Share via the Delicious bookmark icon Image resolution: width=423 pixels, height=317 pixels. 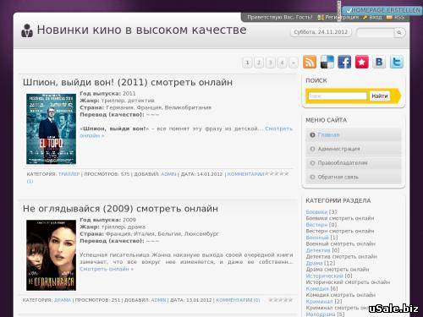(x=327, y=62)
